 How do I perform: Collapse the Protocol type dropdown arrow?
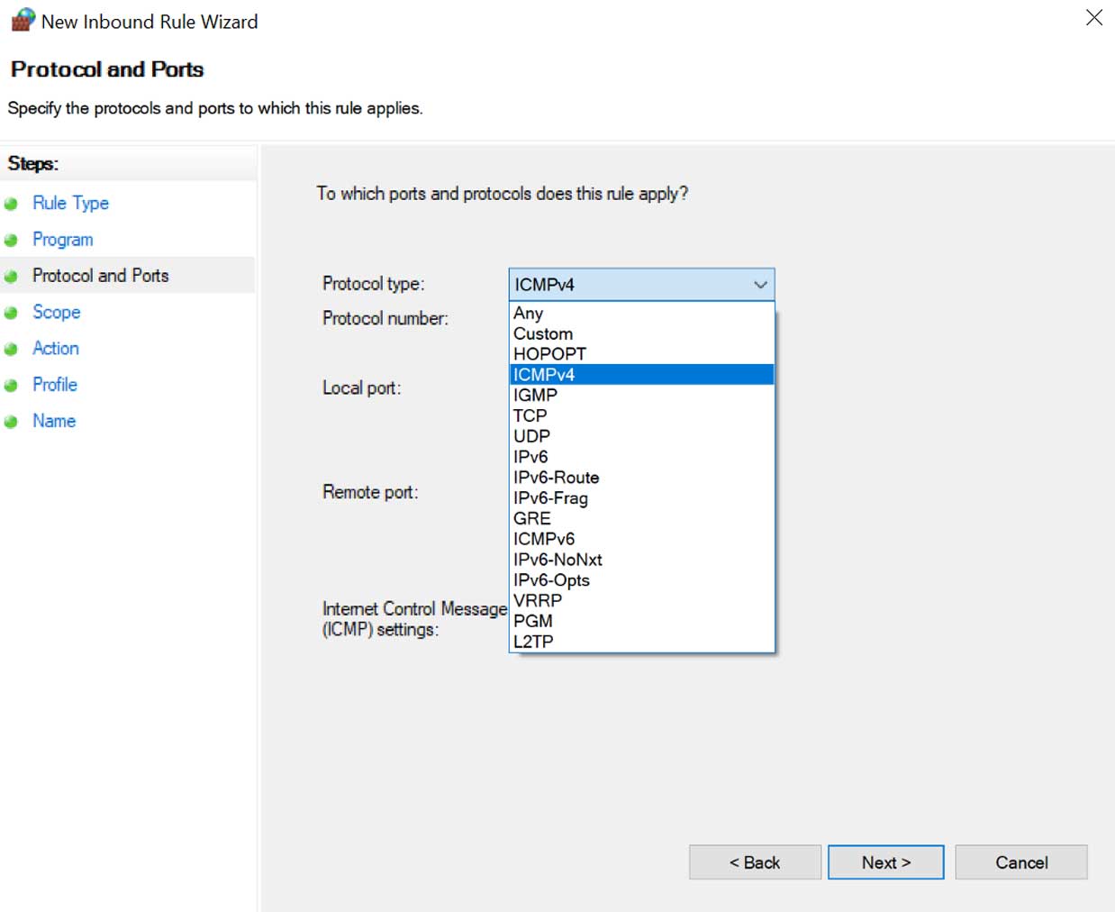[x=760, y=285]
